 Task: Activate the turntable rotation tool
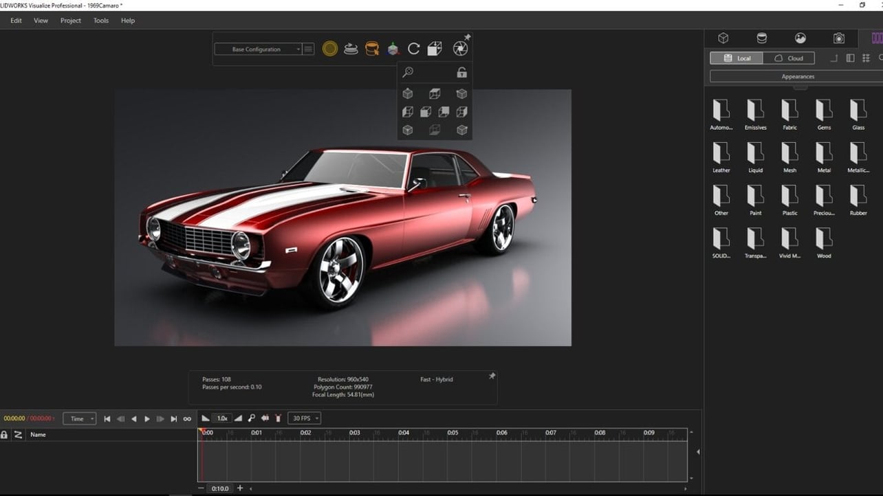[x=413, y=48]
